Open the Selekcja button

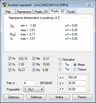tap(36, 97)
